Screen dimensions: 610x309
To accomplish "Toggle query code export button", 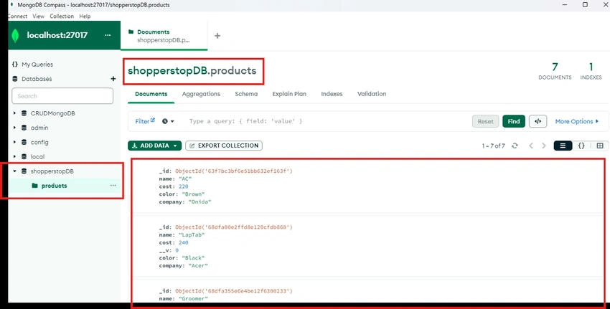I will (x=538, y=121).
